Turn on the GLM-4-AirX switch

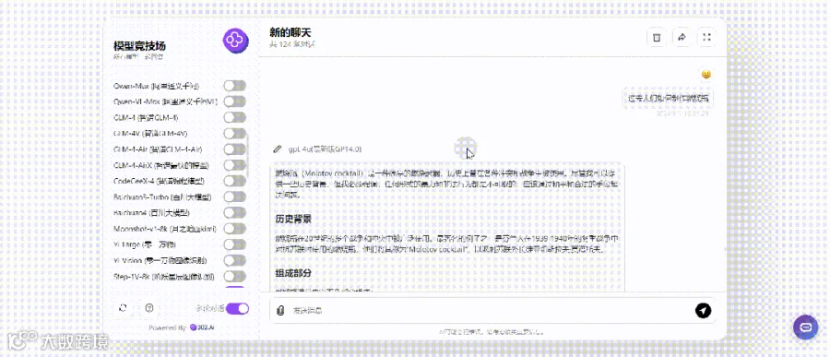point(235,165)
